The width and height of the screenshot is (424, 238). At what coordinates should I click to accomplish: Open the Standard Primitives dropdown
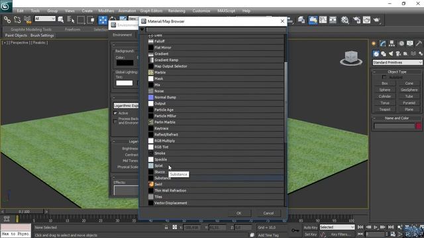[397, 62]
